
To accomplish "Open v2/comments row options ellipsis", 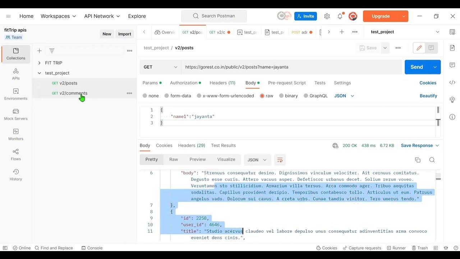I will 129,93.
